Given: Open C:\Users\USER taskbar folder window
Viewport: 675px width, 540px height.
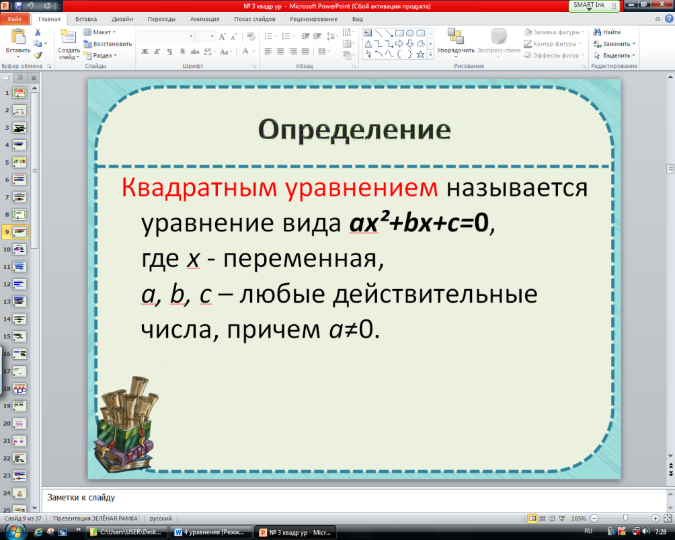Looking at the screenshot, I should pyautogui.click(x=126, y=532).
